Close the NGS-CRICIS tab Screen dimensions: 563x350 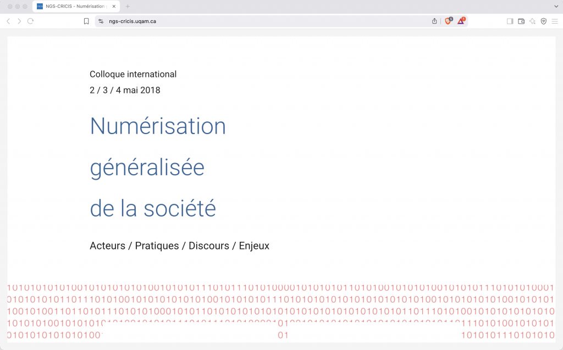pos(114,6)
